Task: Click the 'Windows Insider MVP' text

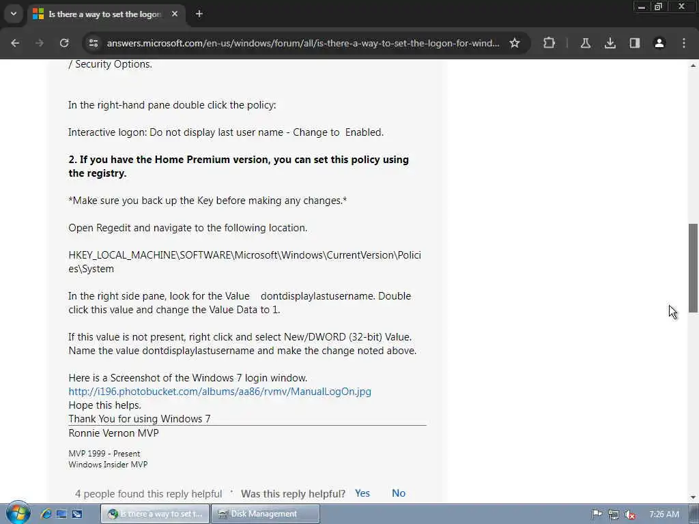Action: pos(108,464)
